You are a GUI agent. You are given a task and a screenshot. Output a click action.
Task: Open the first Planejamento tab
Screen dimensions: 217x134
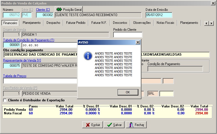pyautogui.click(x=32, y=23)
